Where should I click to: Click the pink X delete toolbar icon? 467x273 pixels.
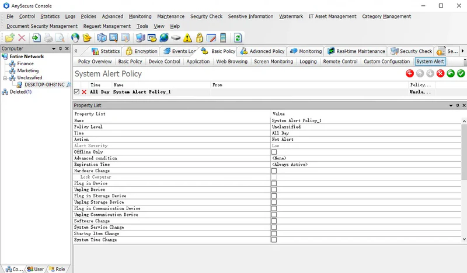(x=22, y=38)
